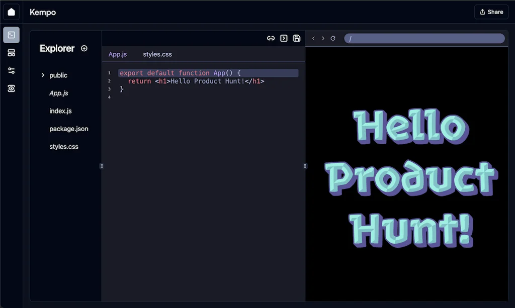The image size is (515, 308).
Task: Open the preview eye sidebar icon
Action: [x=11, y=88]
